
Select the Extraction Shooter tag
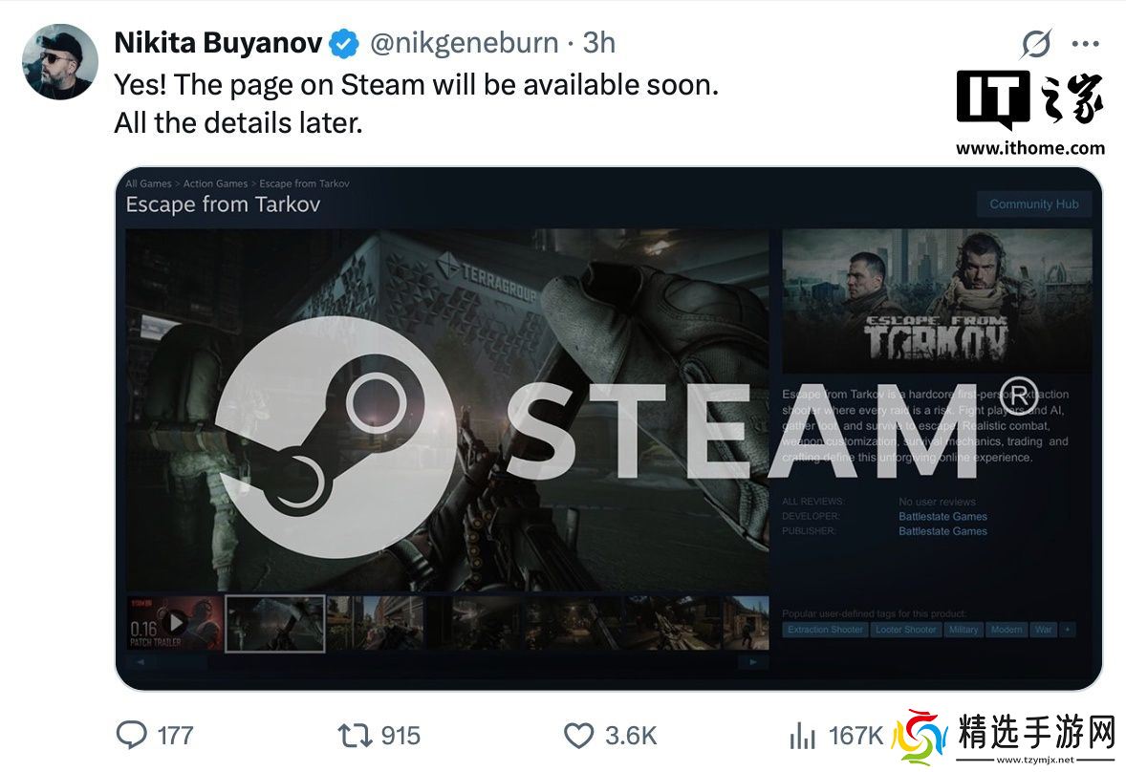pos(825,630)
